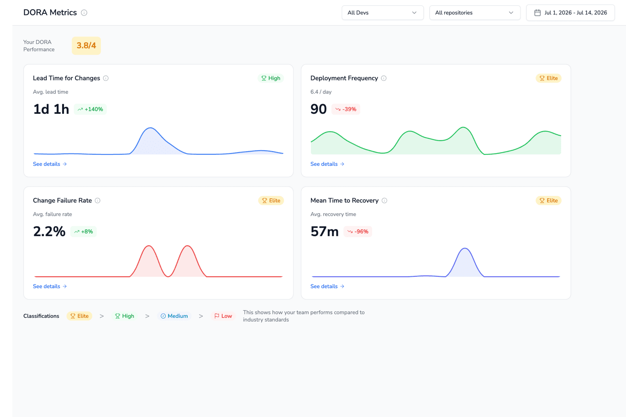Open the All Devs dropdown
This screenshot has width=626, height=417.
[x=383, y=13]
